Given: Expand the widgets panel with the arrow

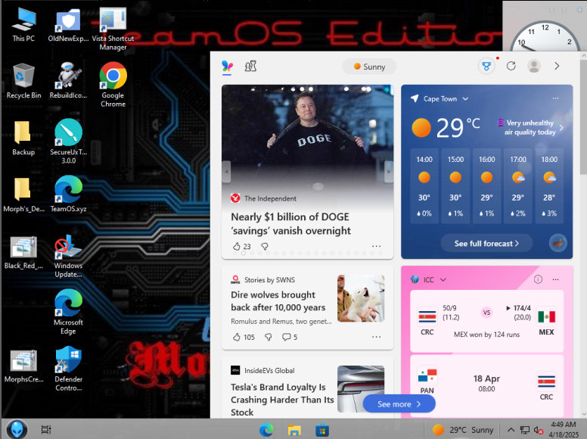Looking at the screenshot, I should pos(557,67).
